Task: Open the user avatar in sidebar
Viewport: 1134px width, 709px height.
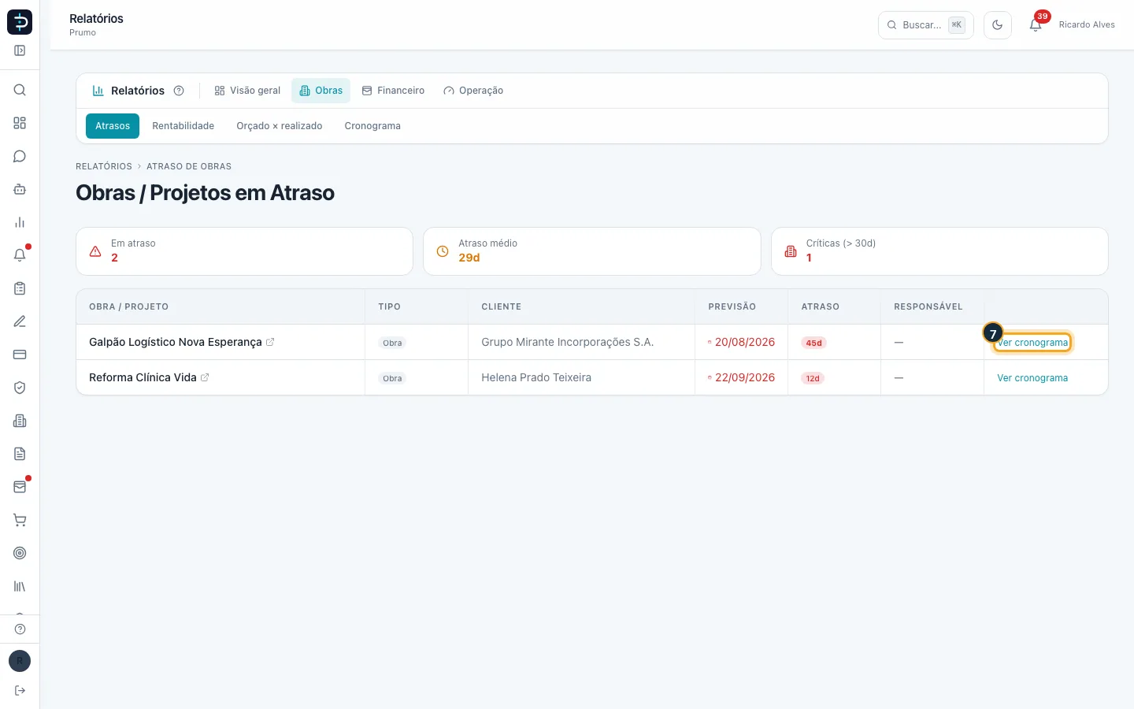Action: (x=20, y=661)
